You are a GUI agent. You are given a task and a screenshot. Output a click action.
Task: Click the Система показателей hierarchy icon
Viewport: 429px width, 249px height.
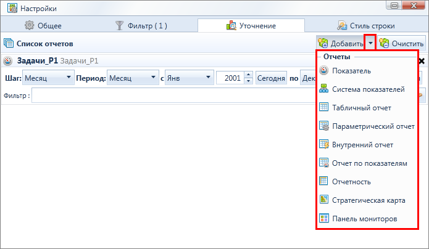click(324, 89)
